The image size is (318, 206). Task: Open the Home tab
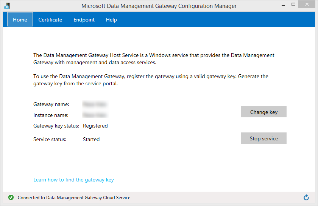click(x=20, y=19)
